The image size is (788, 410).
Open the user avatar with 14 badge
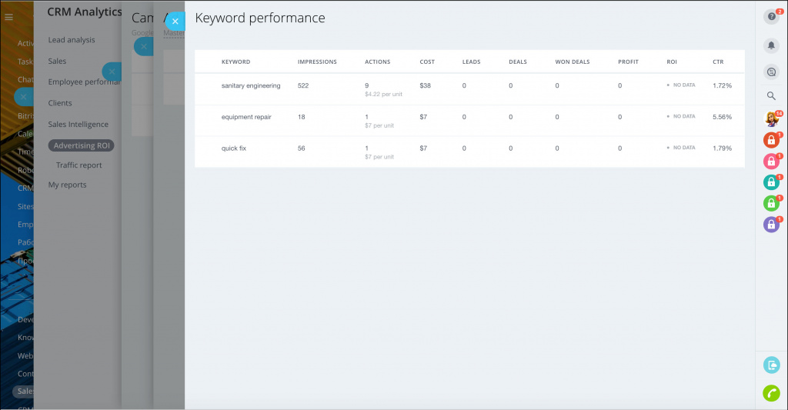(x=771, y=119)
